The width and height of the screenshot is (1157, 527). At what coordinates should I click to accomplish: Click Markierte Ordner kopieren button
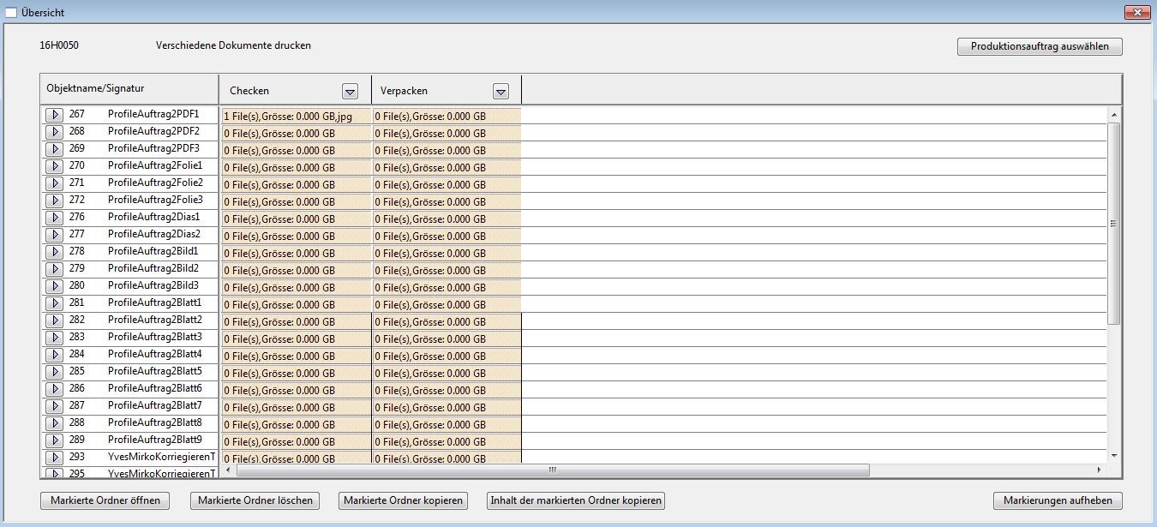[x=403, y=500]
